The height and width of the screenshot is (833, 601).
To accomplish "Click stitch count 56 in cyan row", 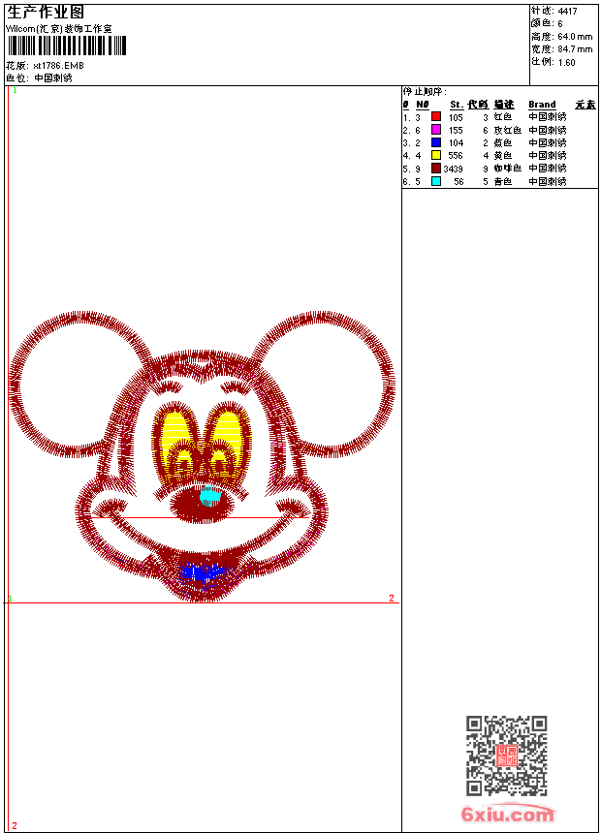I will 459,182.
